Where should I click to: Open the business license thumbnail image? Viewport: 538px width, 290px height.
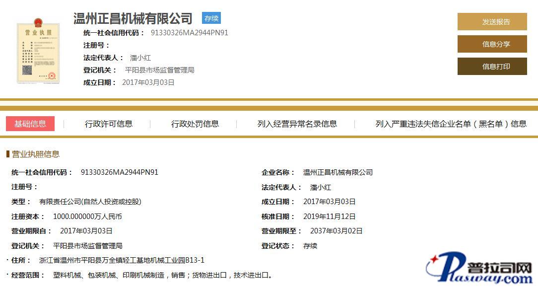(38, 51)
